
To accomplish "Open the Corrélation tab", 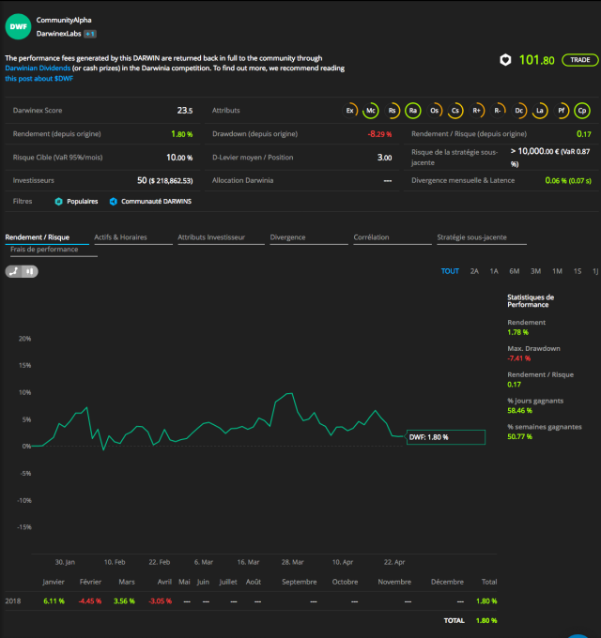I will click(x=393, y=237).
